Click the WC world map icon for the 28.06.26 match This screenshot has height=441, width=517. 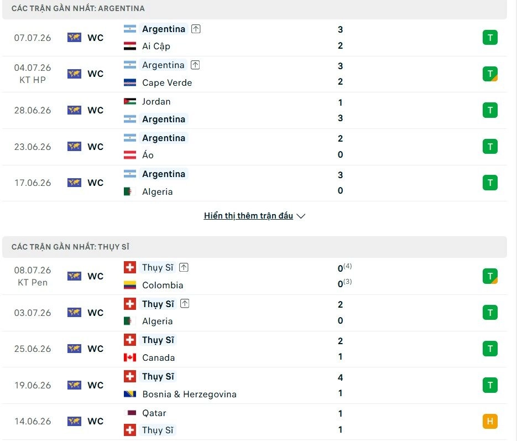coord(74,110)
